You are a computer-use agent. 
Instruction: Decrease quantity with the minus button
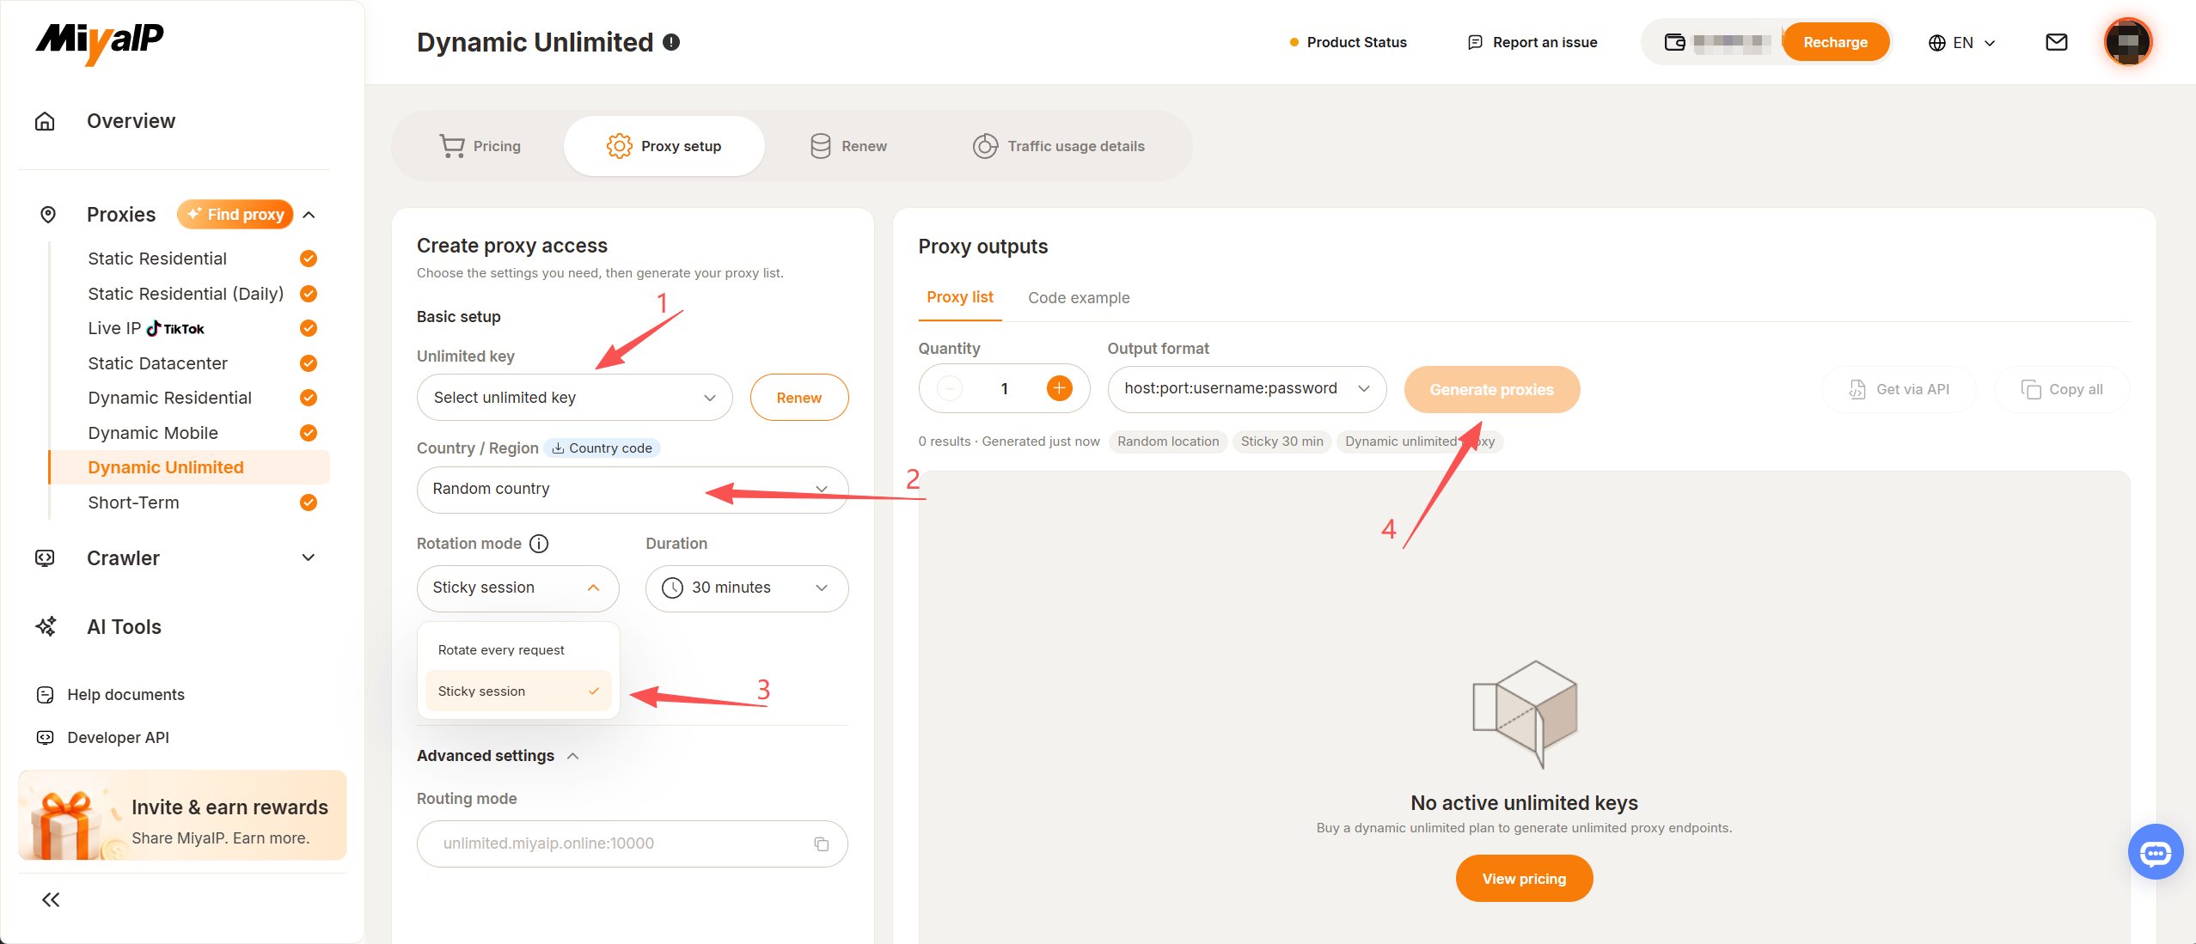950,389
